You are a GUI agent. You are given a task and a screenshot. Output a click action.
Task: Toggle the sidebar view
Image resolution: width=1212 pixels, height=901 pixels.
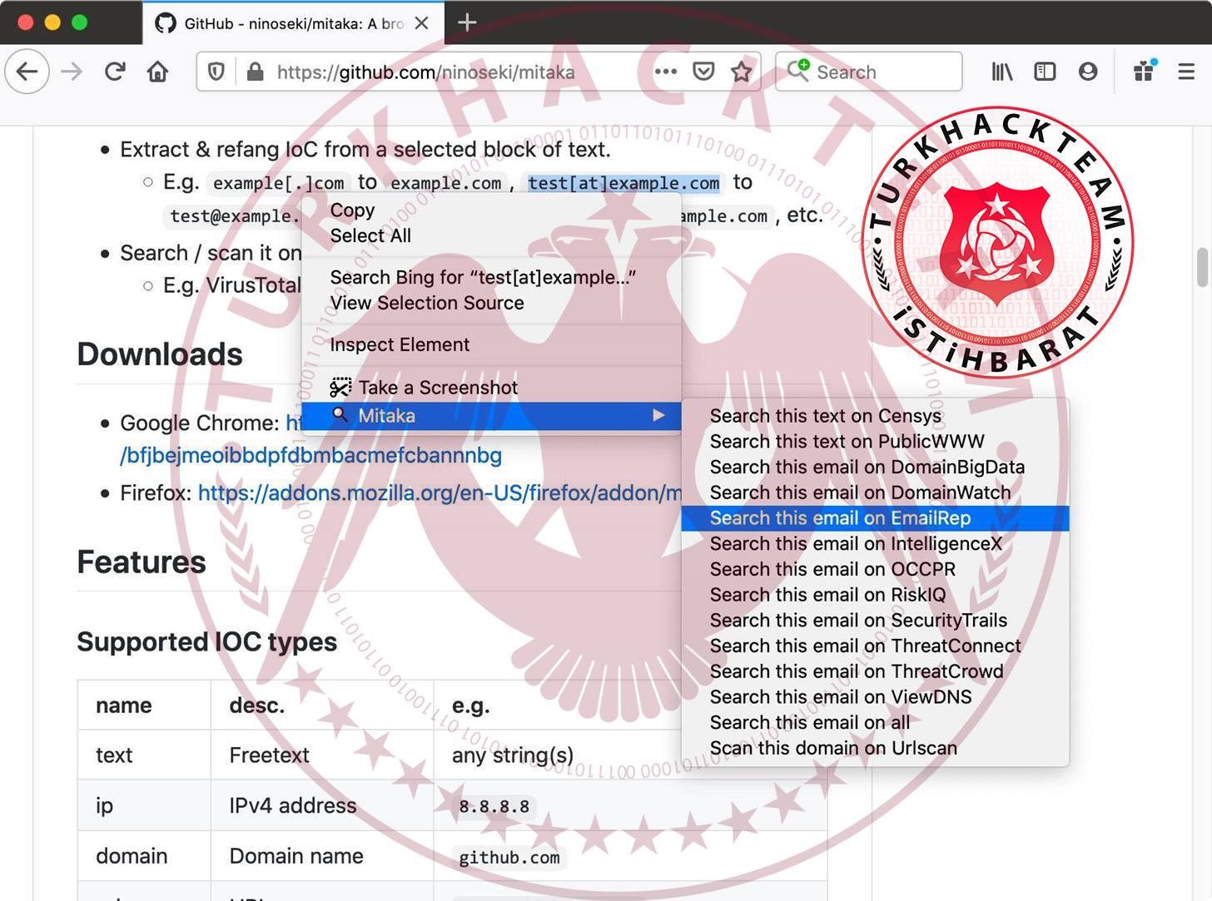tap(1045, 72)
